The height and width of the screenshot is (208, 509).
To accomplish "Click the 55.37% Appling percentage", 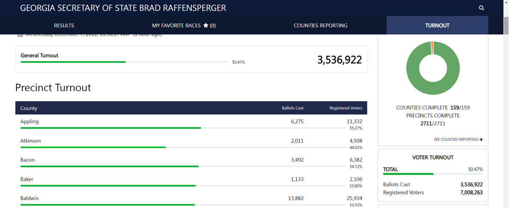I will coord(355,128).
